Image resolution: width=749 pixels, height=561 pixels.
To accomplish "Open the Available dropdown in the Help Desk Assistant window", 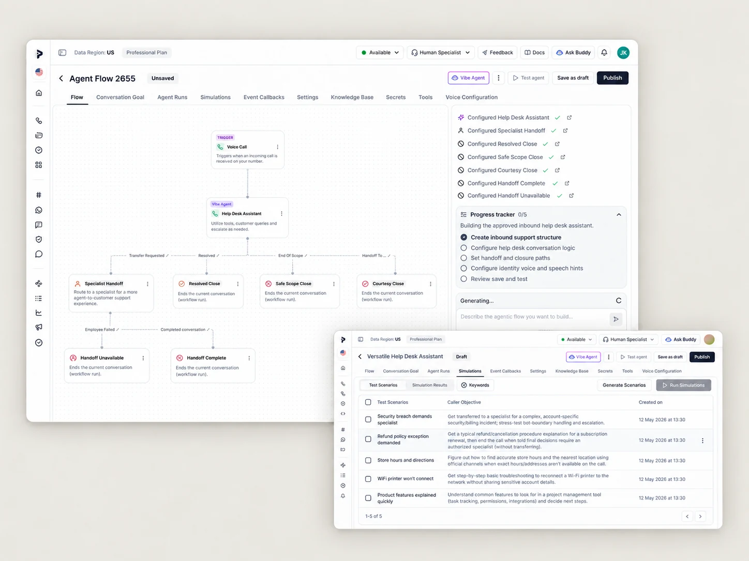I will (x=576, y=339).
